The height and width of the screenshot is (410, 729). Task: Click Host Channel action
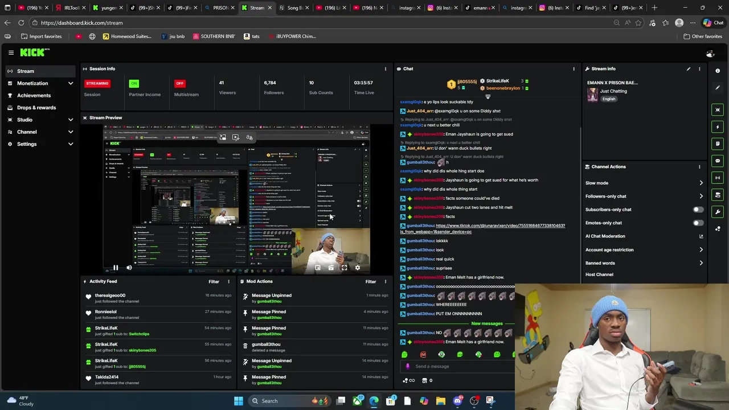point(599,274)
